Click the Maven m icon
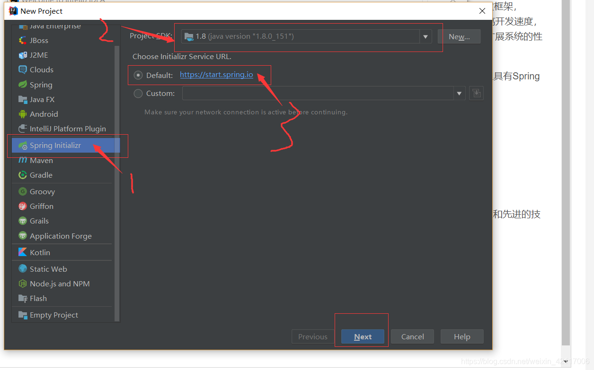 tap(23, 160)
